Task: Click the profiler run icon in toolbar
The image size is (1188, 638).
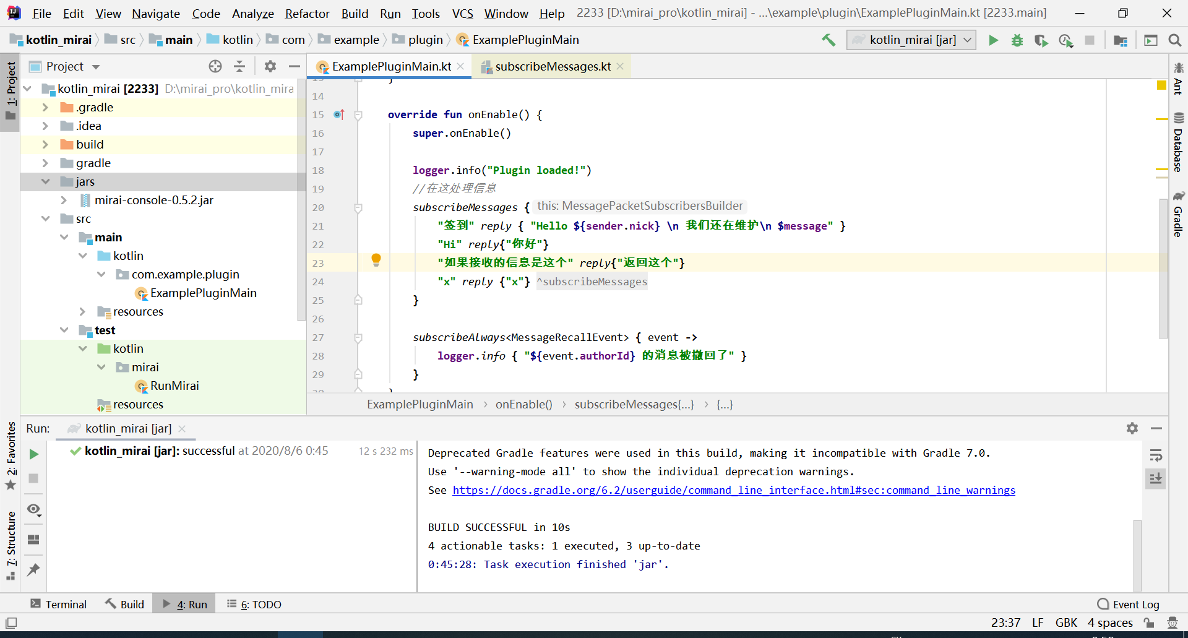Action: (1065, 40)
